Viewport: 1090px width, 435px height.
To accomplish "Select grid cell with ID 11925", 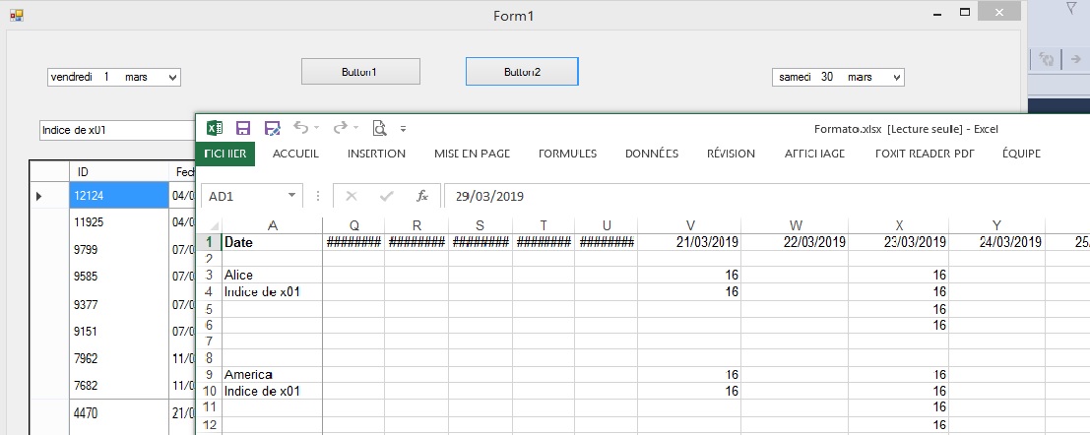I will [120, 222].
